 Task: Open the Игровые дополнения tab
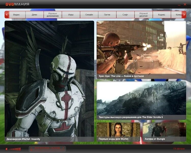point(53,15)
